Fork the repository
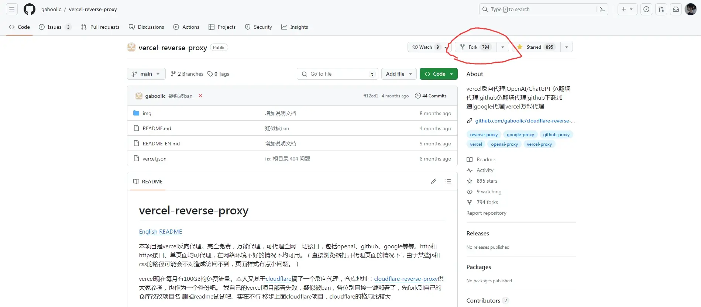The width and height of the screenshot is (701, 307). point(476,47)
